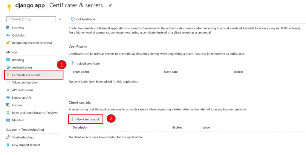Viewport: 306px width, 155px height.
Task: Open the Authentication menu item
Action: point(22,67)
